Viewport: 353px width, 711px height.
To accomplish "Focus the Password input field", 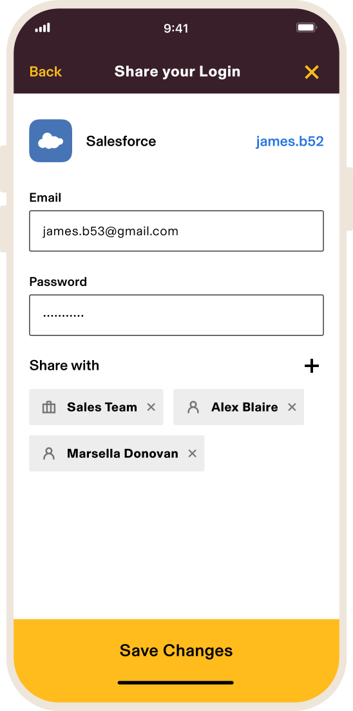I will [176, 315].
